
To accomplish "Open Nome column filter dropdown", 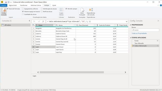I will coord(74,25).
